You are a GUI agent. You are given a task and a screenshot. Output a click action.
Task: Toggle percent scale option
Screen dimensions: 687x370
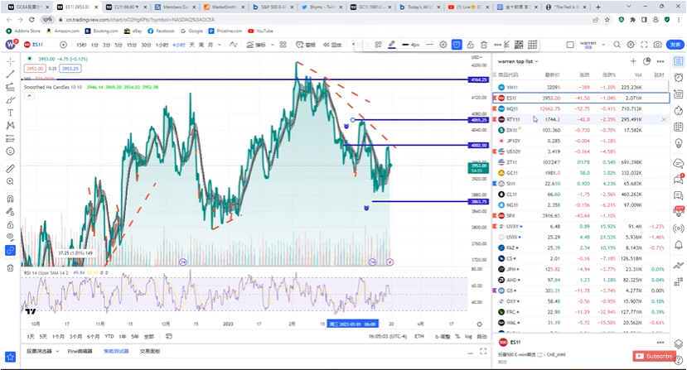[x=457, y=336]
